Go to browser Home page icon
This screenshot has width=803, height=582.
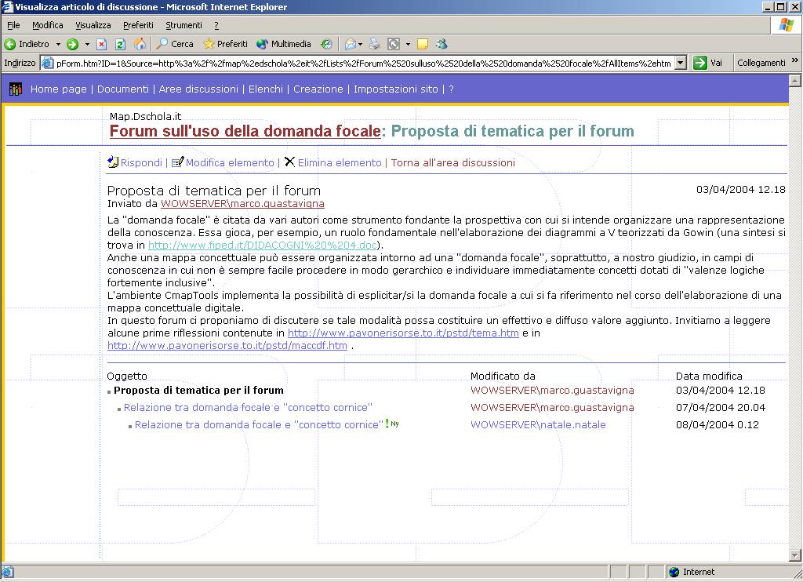[x=140, y=44]
